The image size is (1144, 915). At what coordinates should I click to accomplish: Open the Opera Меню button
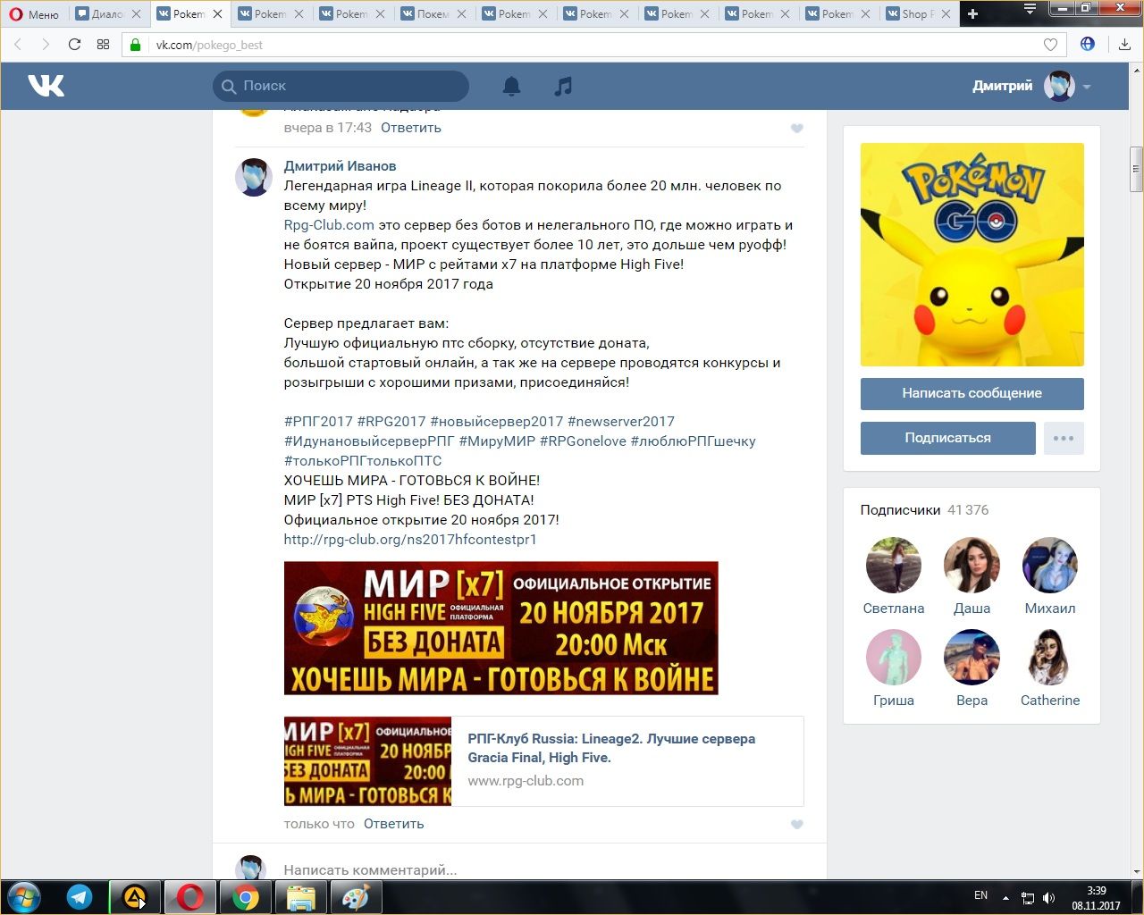[33, 14]
